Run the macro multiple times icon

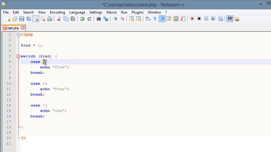click(213, 19)
